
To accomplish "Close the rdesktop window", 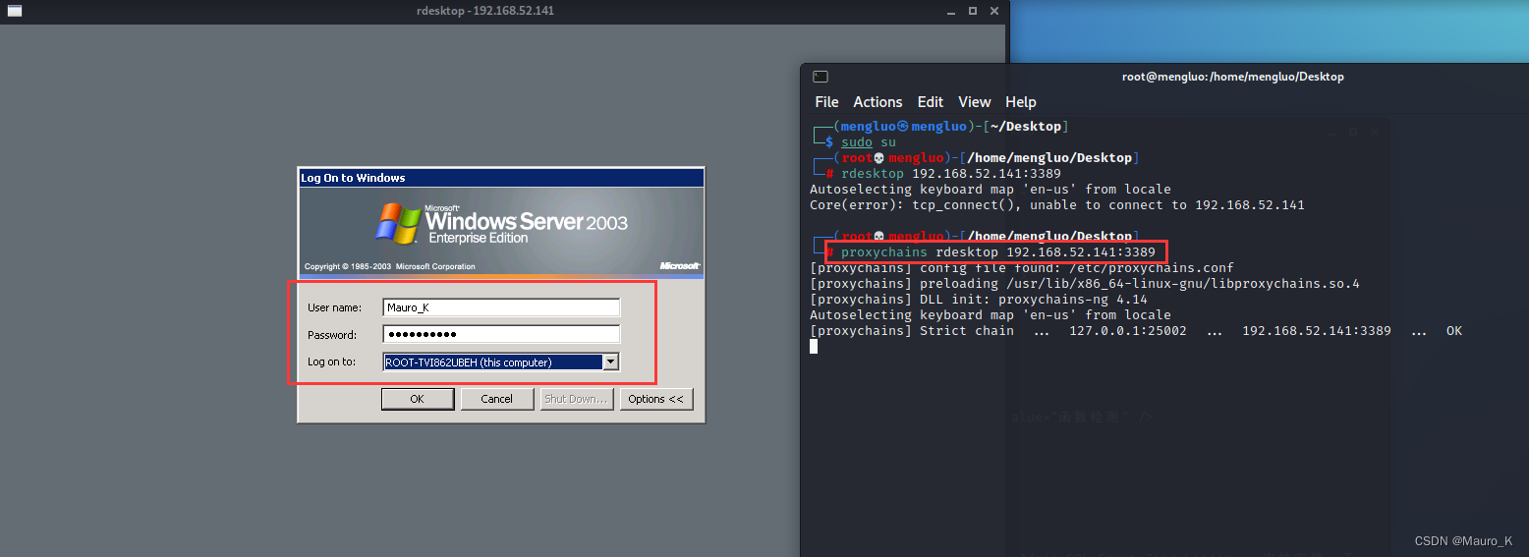I will (x=994, y=11).
